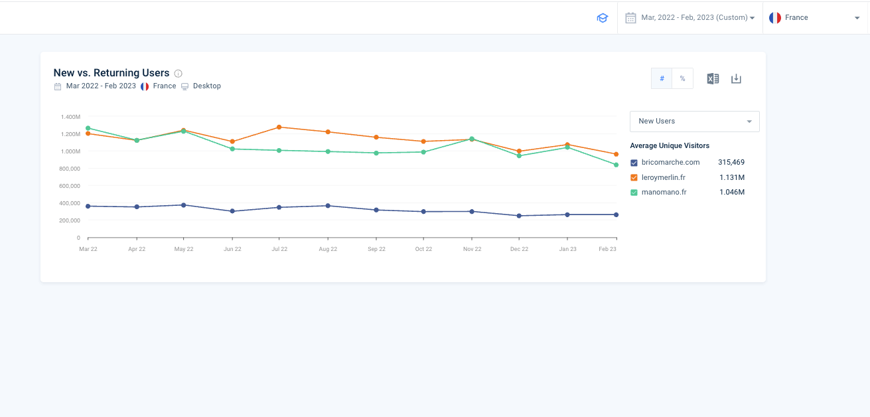The image size is (870, 417).
Task: Click the leroymerlin.fr legend label
Action: [664, 177]
